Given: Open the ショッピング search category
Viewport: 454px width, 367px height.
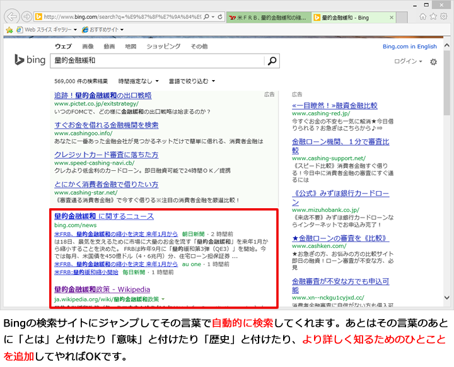Looking at the screenshot, I should pyautogui.click(x=163, y=46).
